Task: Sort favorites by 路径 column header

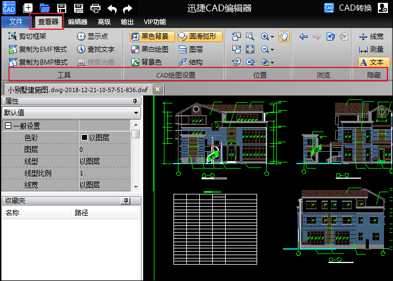Action: coord(106,213)
